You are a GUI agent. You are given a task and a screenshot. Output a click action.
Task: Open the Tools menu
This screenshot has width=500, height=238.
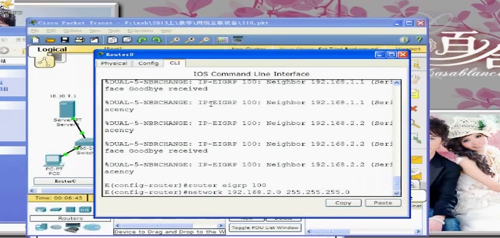[114, 31]
